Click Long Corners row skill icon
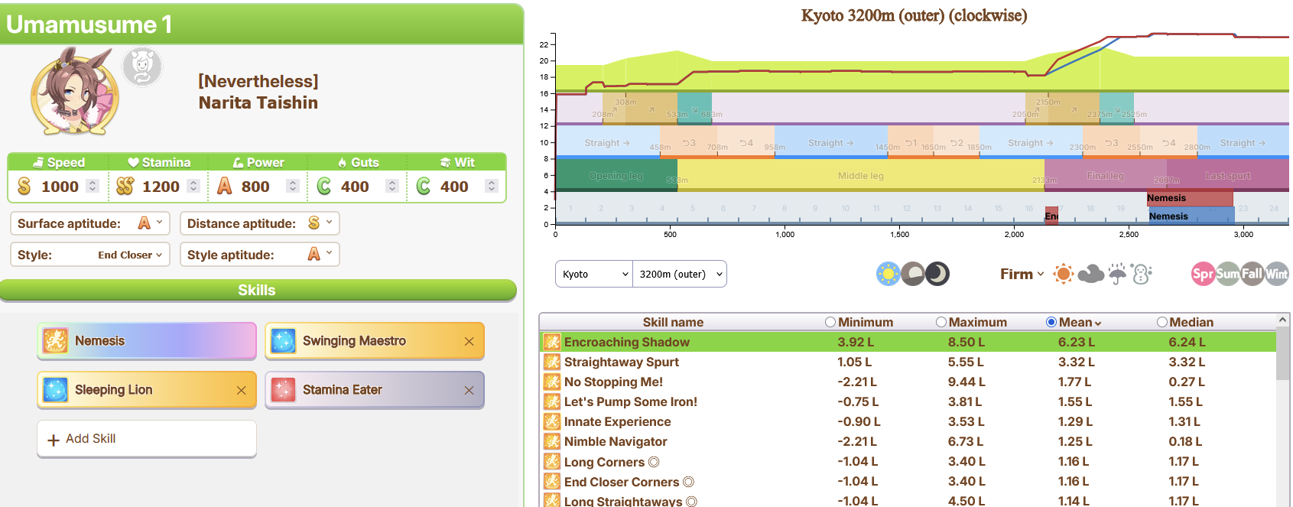Screen dimensions: 1293x507 [552, 461]
